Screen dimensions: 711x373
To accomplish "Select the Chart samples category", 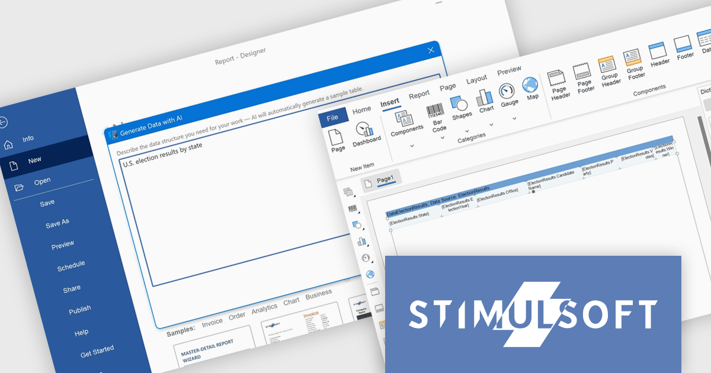I will (291, 301).
